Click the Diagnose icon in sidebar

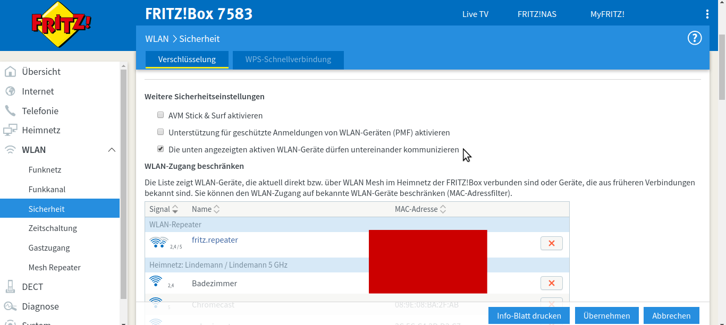[10, 306]
